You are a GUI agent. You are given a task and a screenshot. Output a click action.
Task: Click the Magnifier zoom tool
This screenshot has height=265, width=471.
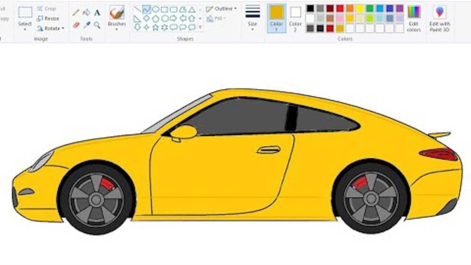coord(97,25)
